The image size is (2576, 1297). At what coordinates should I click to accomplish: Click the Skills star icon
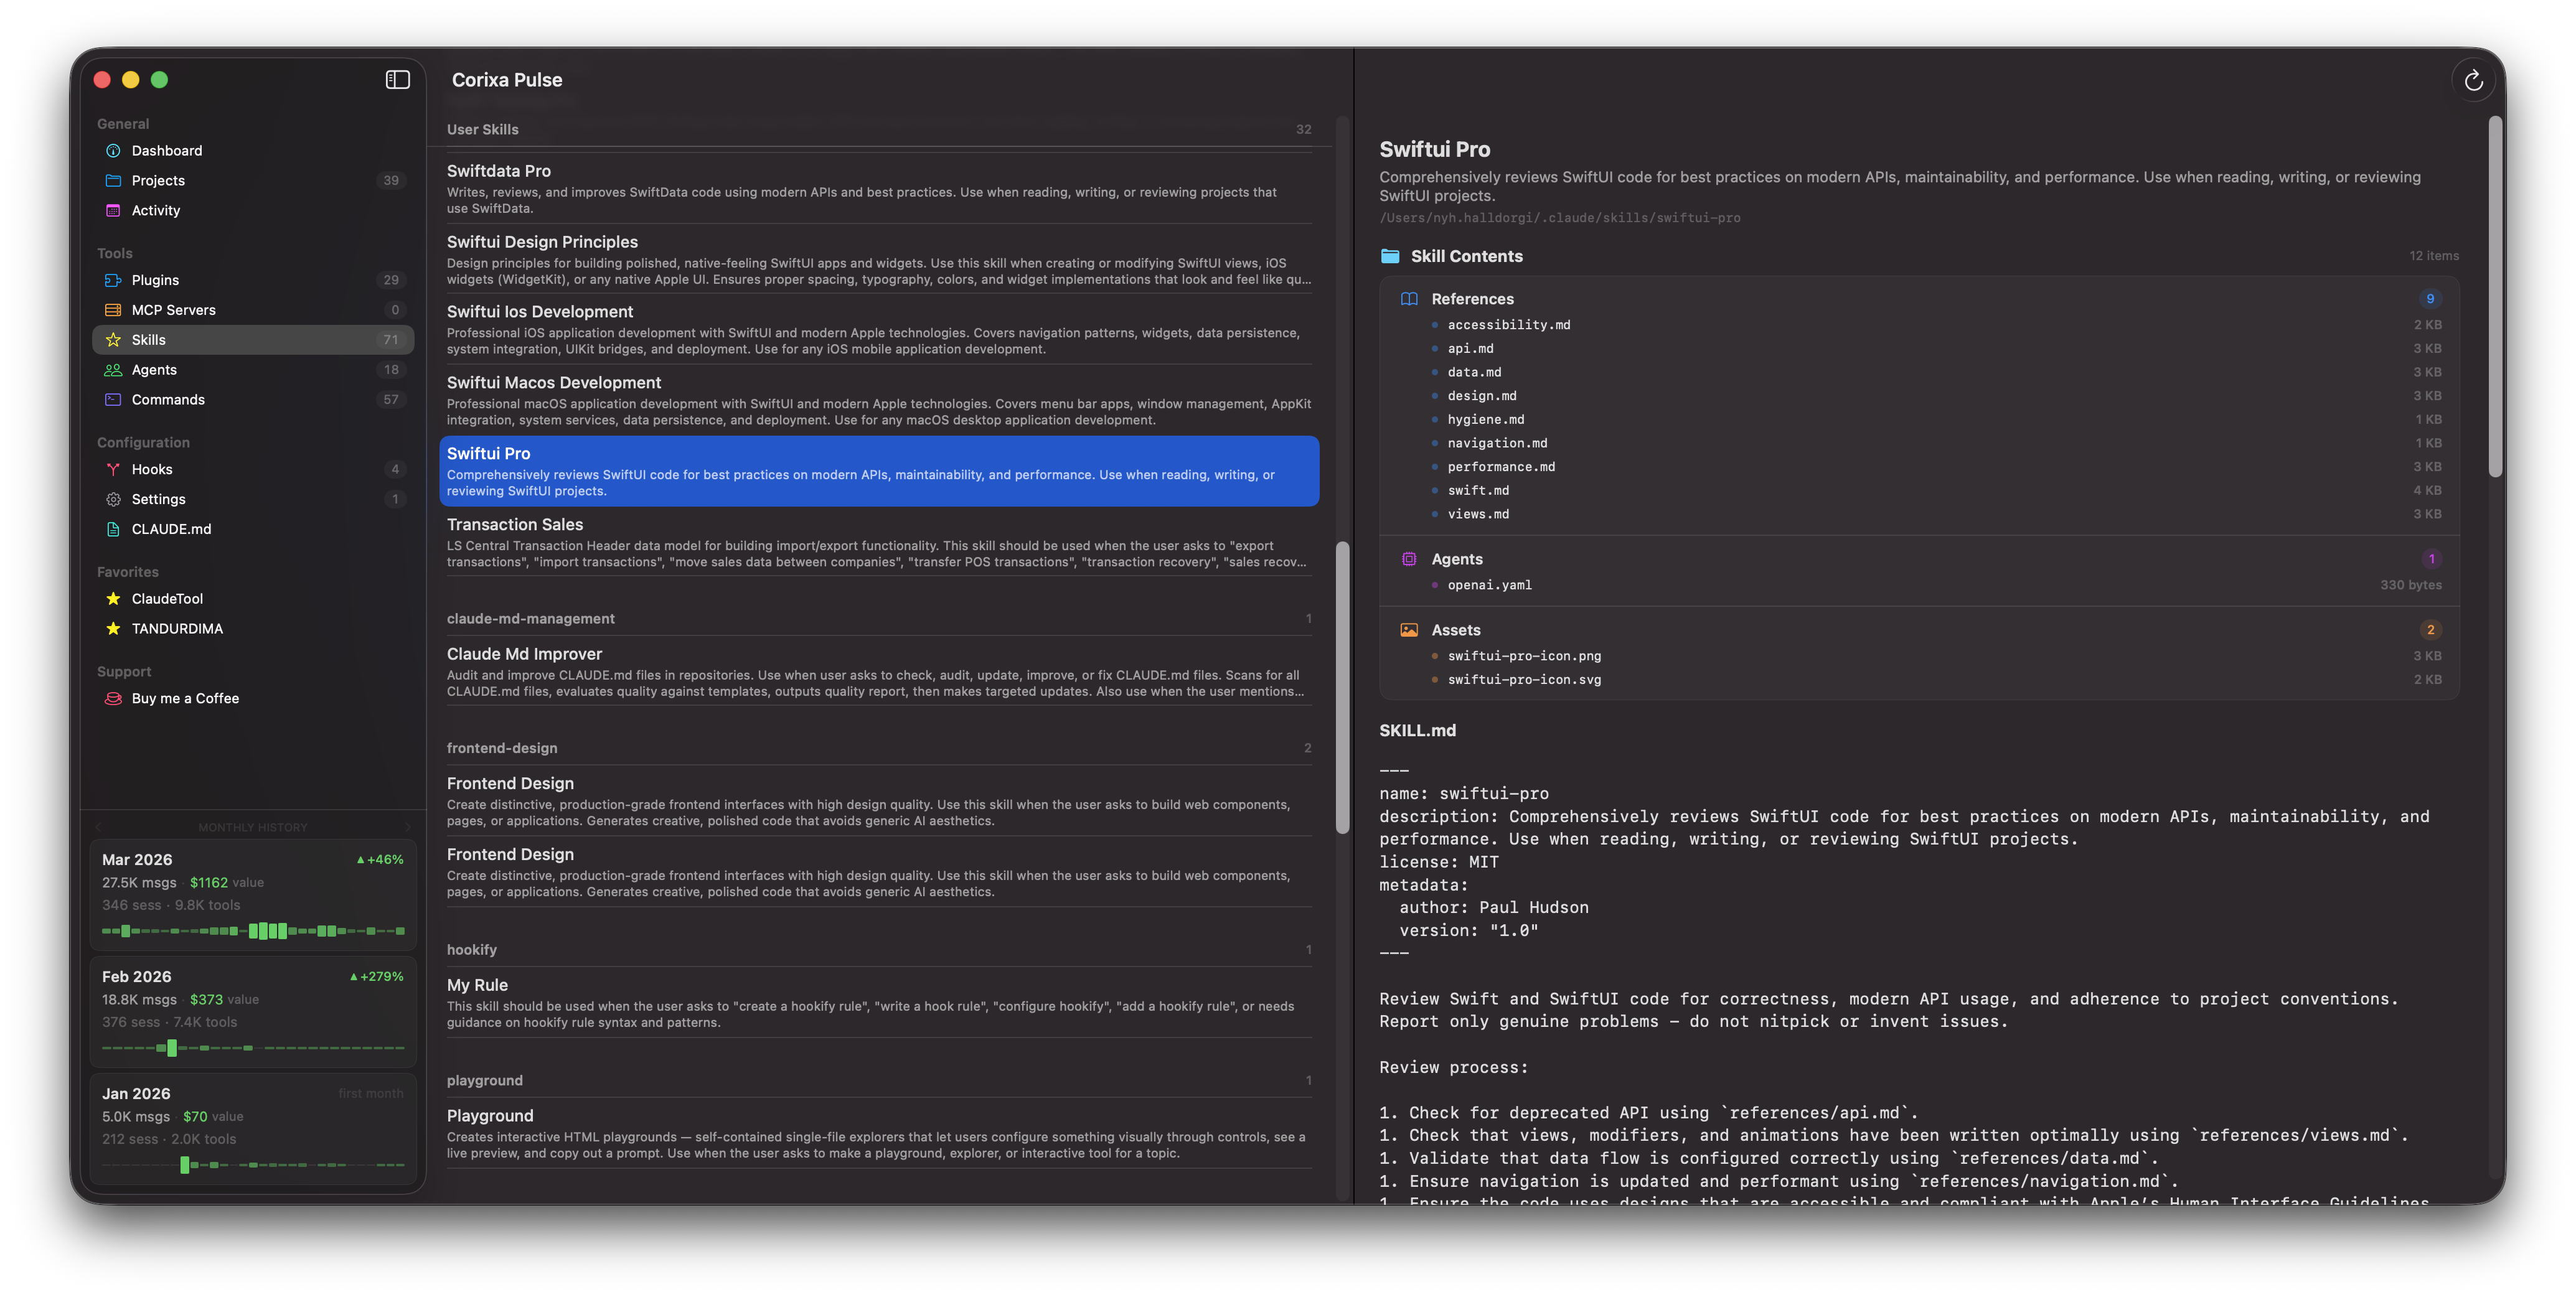(x=113, y=340)
